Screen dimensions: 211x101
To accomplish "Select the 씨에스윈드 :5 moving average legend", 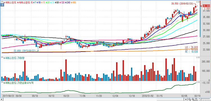I will point(25,3).
